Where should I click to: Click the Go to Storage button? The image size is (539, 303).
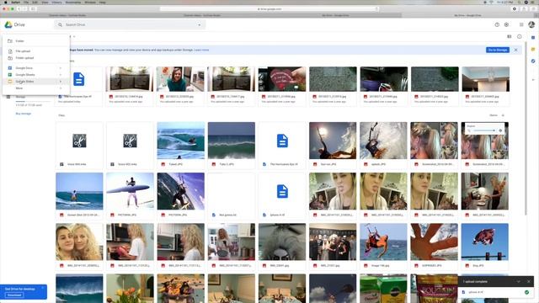coord(498,50)
